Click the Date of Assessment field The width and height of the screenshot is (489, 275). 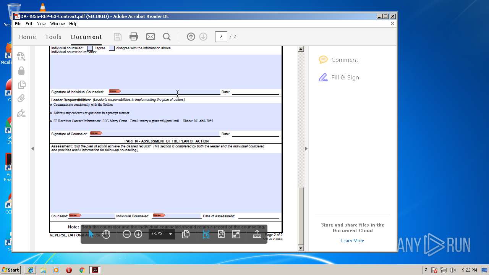pos(259,216)
